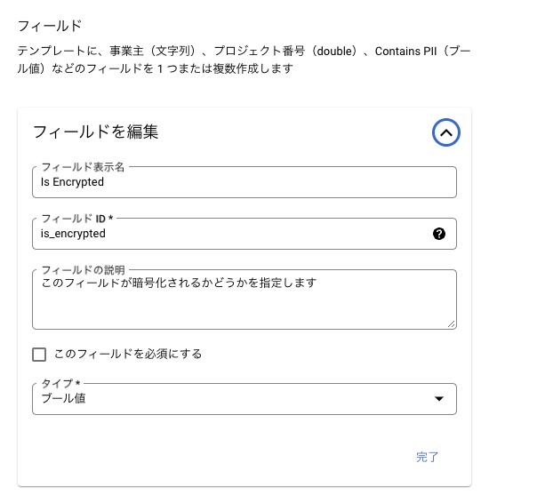
Task: Click the description text about 暗号化
Action: pos(179,283)
